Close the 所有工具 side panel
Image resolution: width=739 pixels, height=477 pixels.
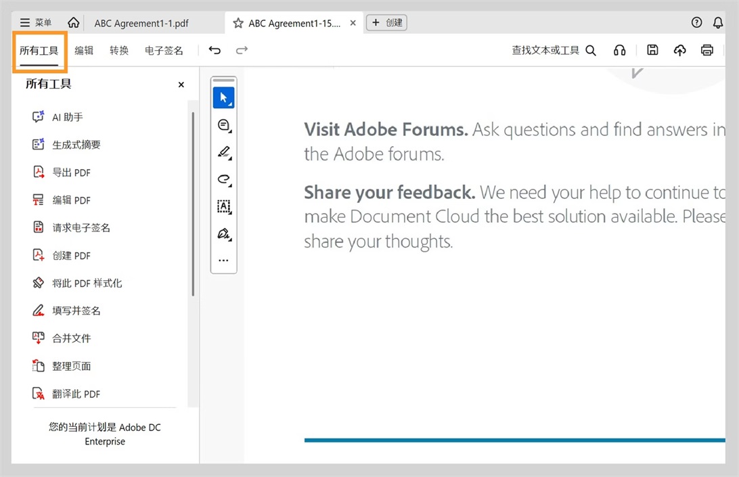tap(181, 85)
